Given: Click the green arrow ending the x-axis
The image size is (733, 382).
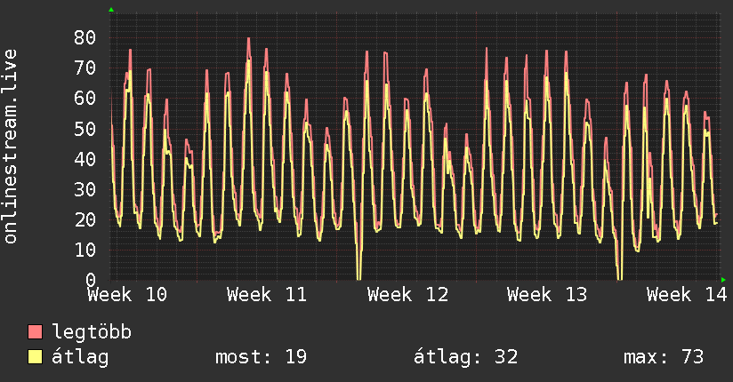Looking at the screenshot, I should pos(723,280).
